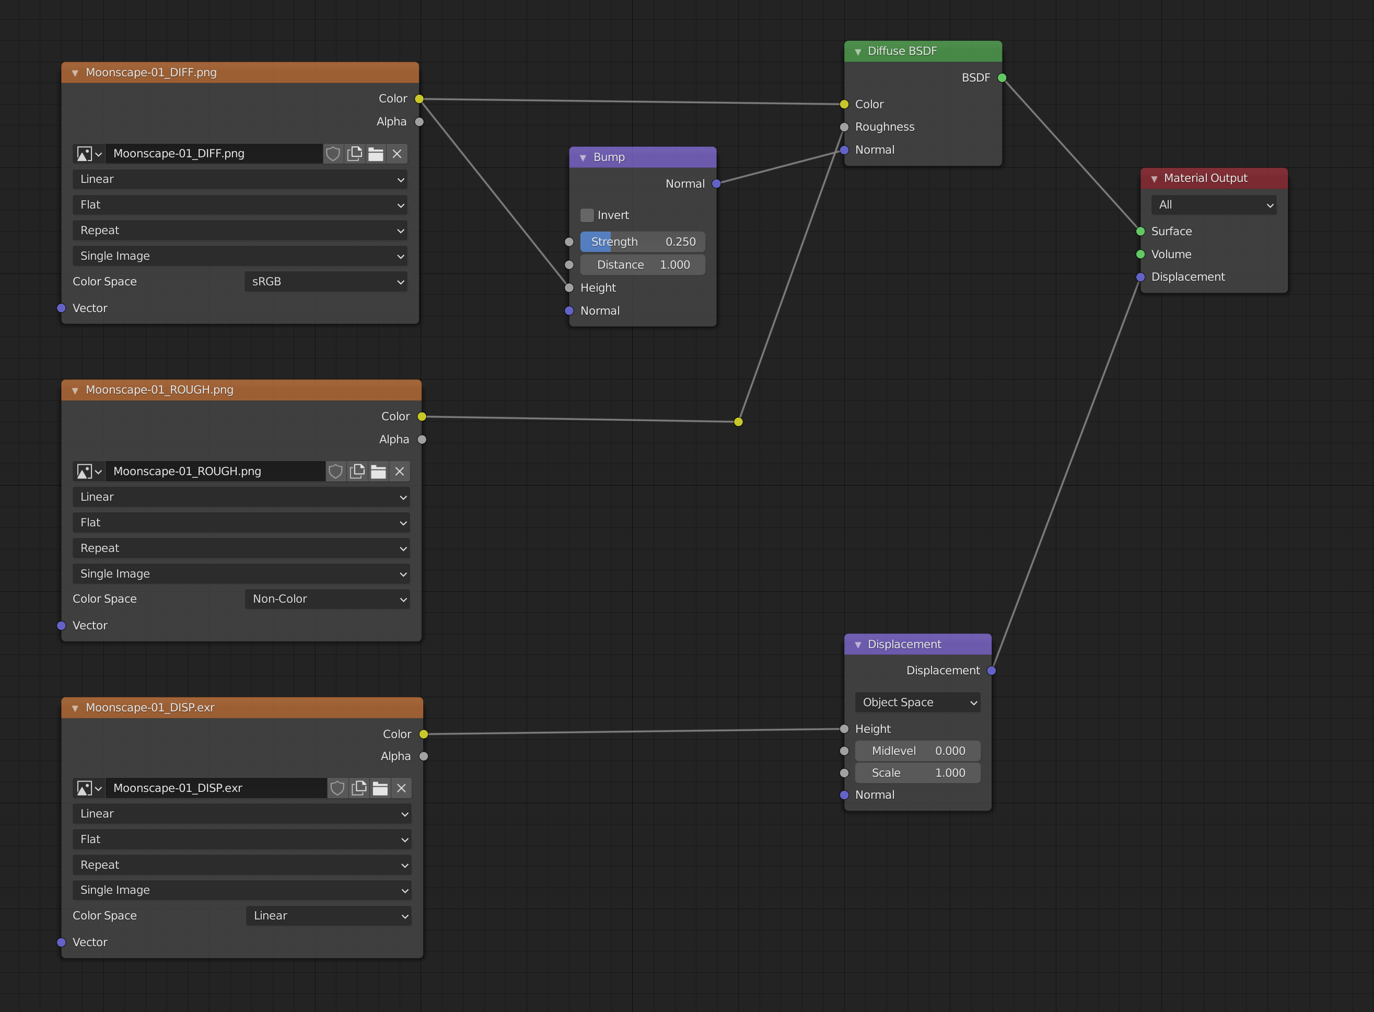Click new image copy icon on ROUGH node
This screenshot has width=1374, height=1012.
357,471
